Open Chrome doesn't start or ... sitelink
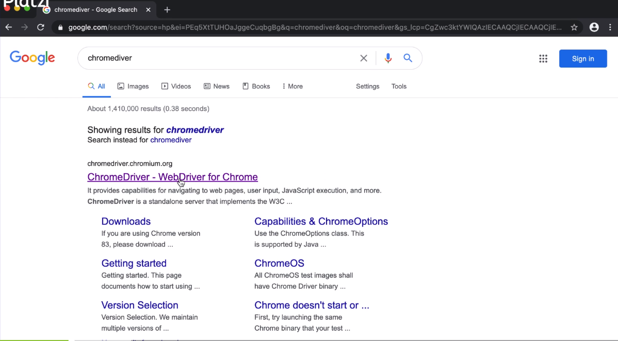The height and width of the screenshot is (341, 618). tap(312, 305)
